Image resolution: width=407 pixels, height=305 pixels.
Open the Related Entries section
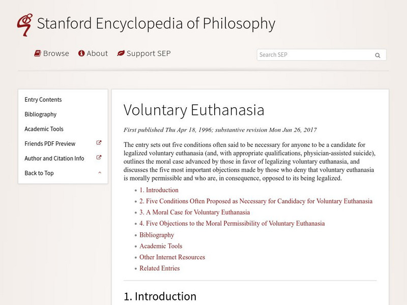tap(159, 268)
